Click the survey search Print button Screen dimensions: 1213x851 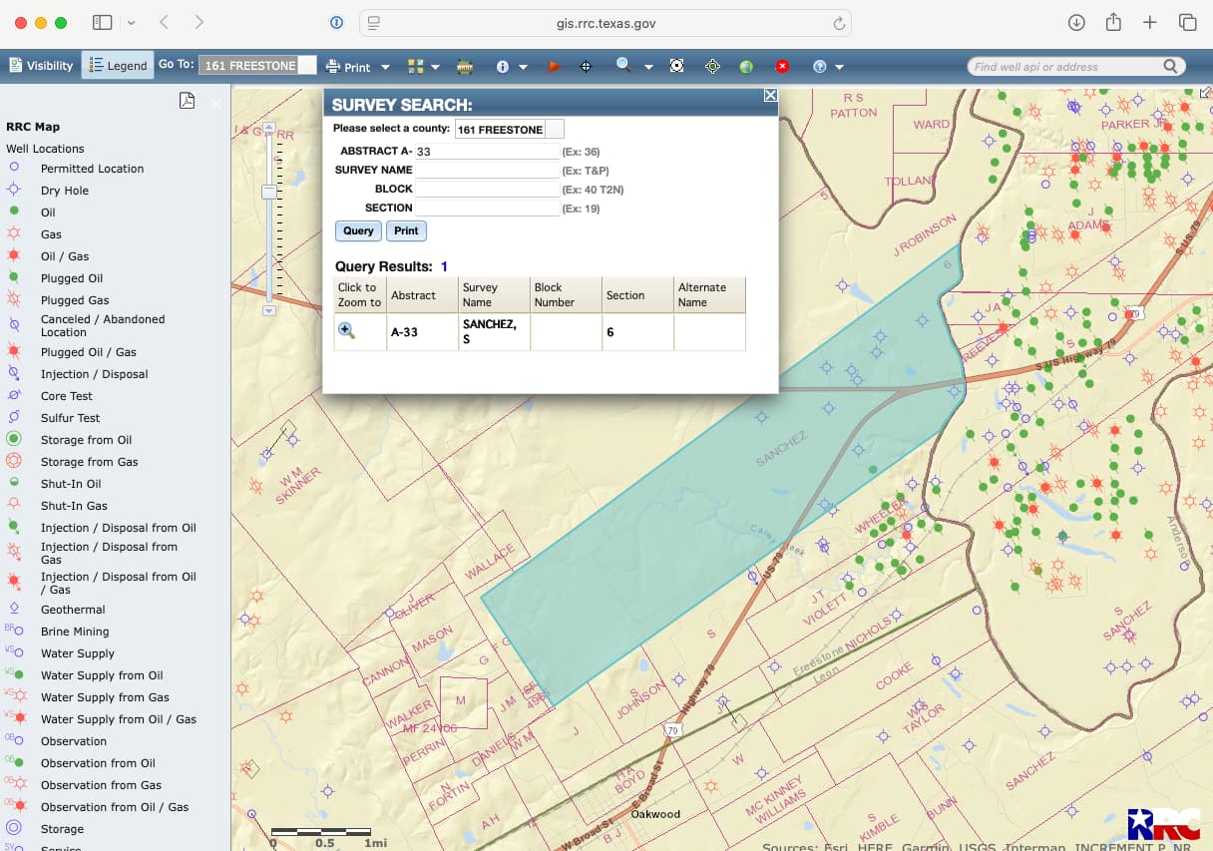click(406, 230)
